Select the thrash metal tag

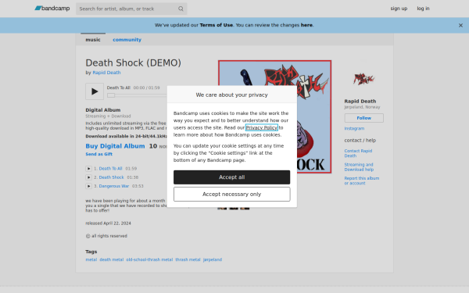pyautogui.click(x=188, y=259)
